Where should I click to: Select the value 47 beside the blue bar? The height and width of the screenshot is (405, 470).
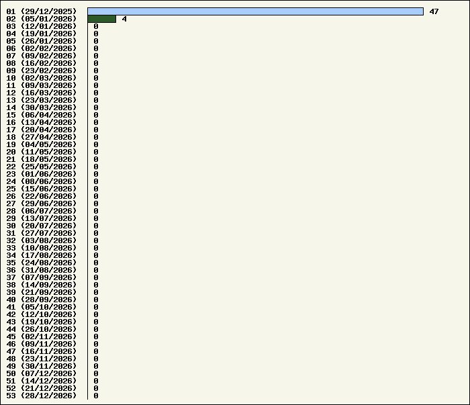[434, 11]
